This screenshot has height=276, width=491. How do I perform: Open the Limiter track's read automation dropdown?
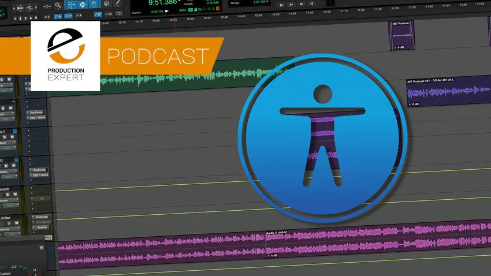pos(13,234)
